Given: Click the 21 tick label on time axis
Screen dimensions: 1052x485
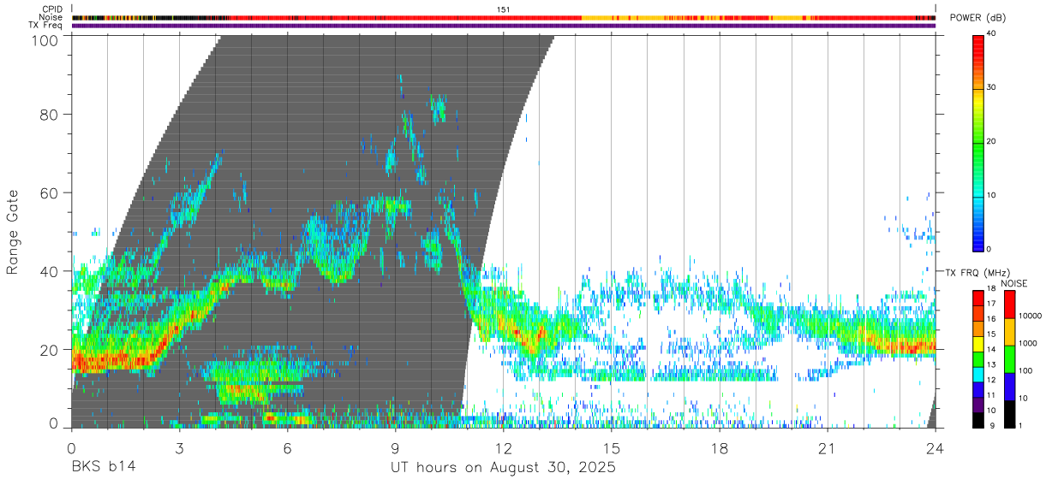Looking at the screenshot, I should (828, 447).
